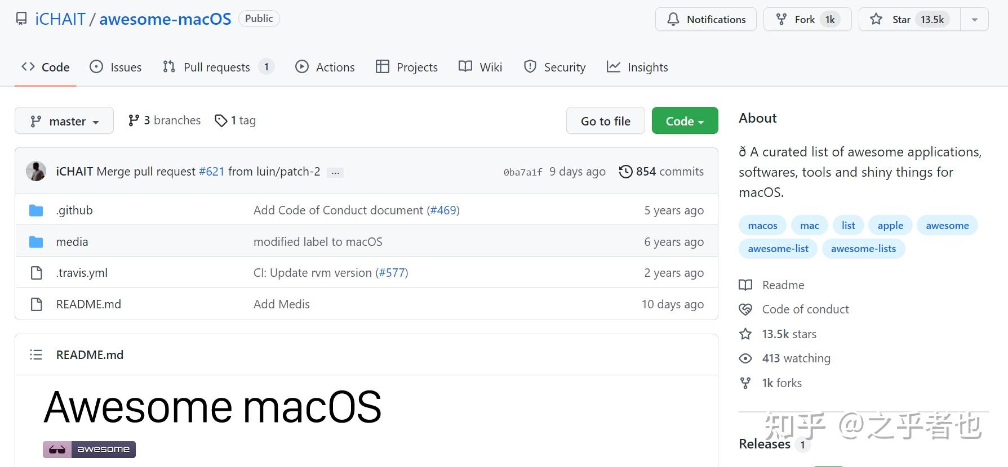Expand the commit message ellipsis
The height and width of the screenshot is (467, 1008).
[335, 173]
